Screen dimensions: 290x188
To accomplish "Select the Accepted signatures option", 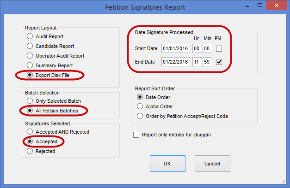I will (30, 141).
